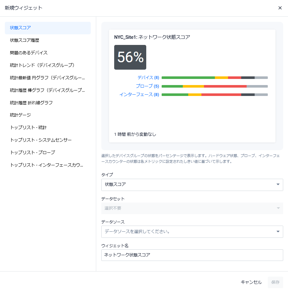Close the 新規ウィジェット dialog with X icon
Image resolution: width=288 pixels, height=293 pixels.
click(280, 8)
